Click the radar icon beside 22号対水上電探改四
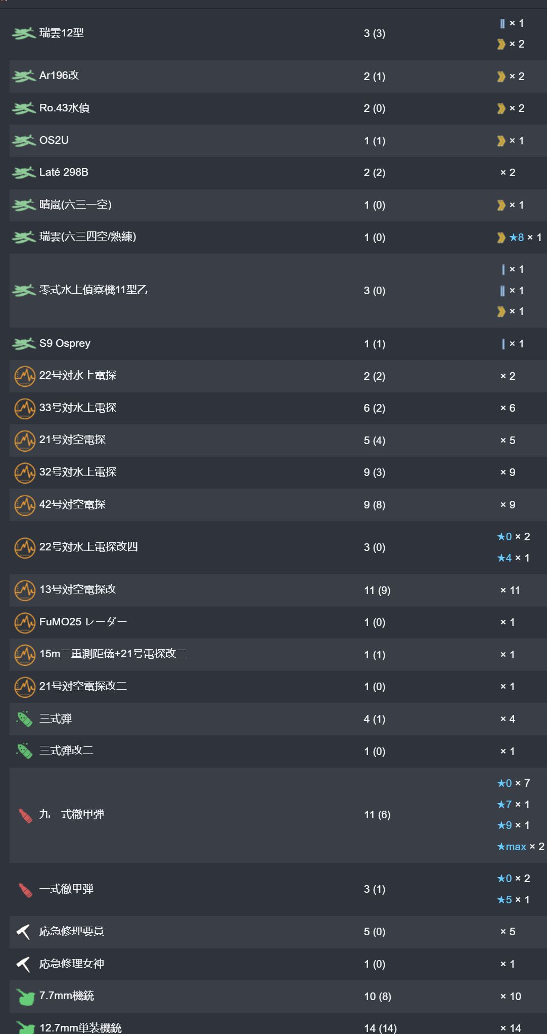This screenshot has width=547, height=1034. pyautogui.click(x=24, y=547)
